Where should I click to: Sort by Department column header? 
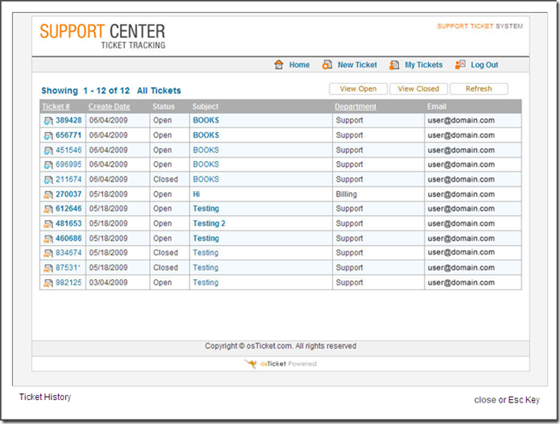click(354, 106)
